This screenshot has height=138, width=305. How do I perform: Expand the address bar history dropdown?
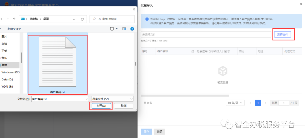coord(74,19)
